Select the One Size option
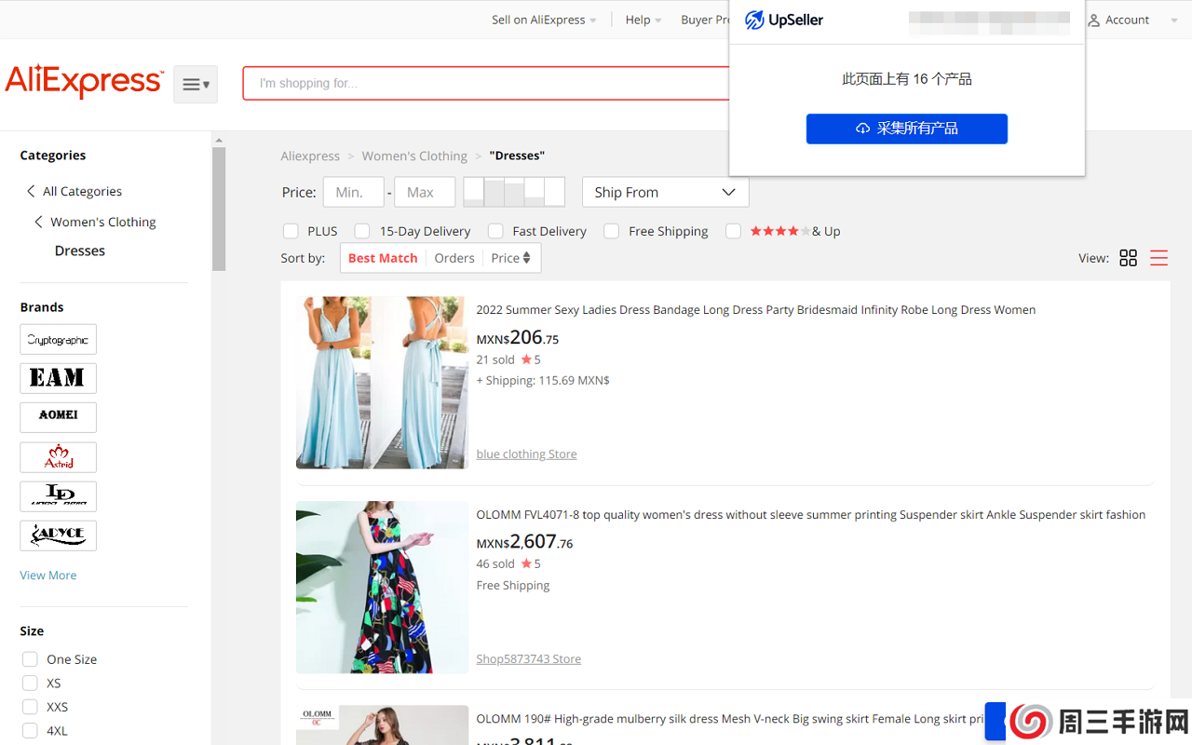1192x745 pixels. point(29,658)
